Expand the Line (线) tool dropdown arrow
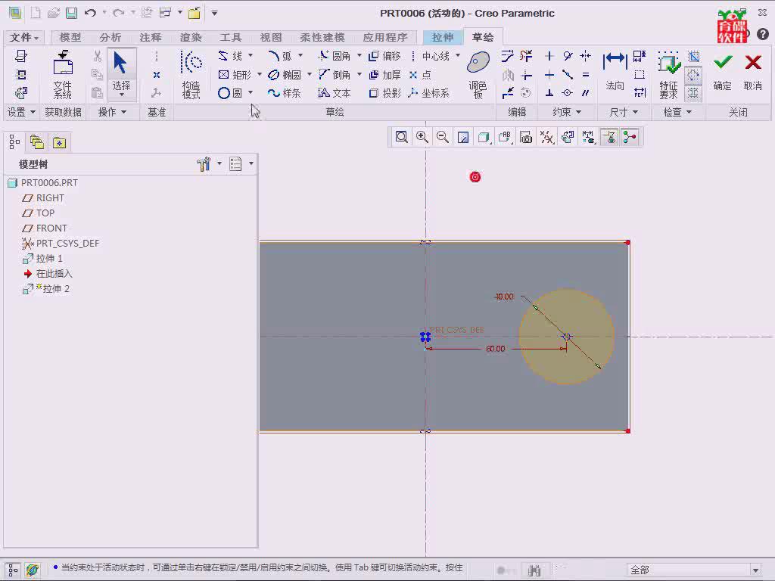Screen dimensions: 775x581 pos(251,56)
